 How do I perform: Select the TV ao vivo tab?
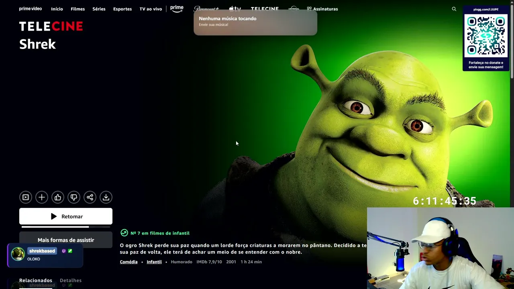click(151, 9)
